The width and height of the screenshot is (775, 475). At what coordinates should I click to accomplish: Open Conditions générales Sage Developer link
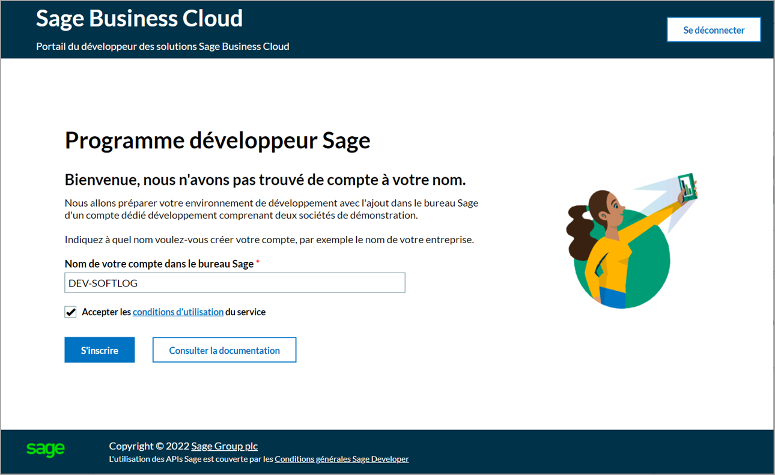pyautogui.click(x=342, y=459)
